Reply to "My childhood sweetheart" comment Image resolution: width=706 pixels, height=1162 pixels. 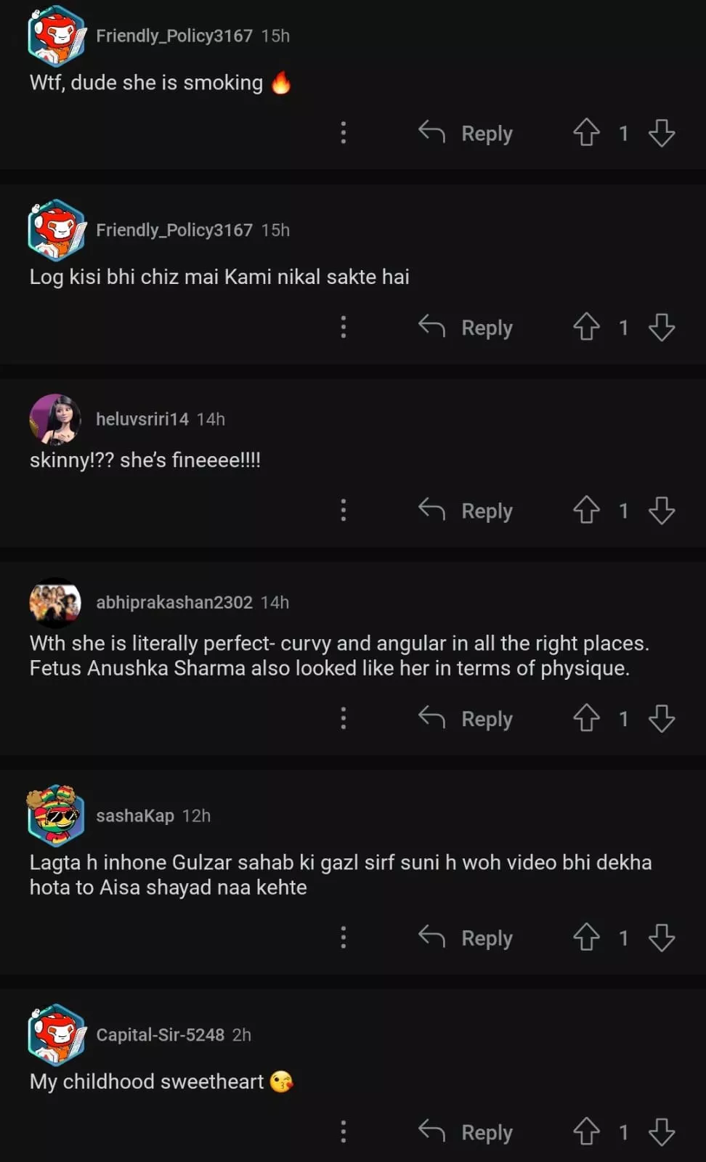coord(466,1131)
